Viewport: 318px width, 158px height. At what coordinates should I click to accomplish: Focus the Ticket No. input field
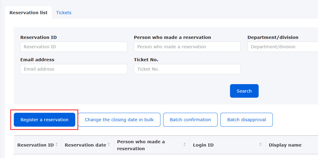(187, 69)
